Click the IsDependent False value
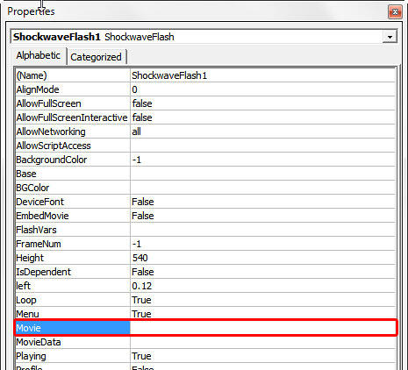The height and width of the screenshot is (370, 408). [x=262, y=272]
